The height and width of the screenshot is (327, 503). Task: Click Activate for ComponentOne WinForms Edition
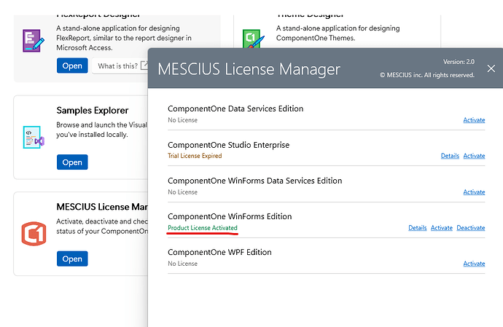pos(442,228)
